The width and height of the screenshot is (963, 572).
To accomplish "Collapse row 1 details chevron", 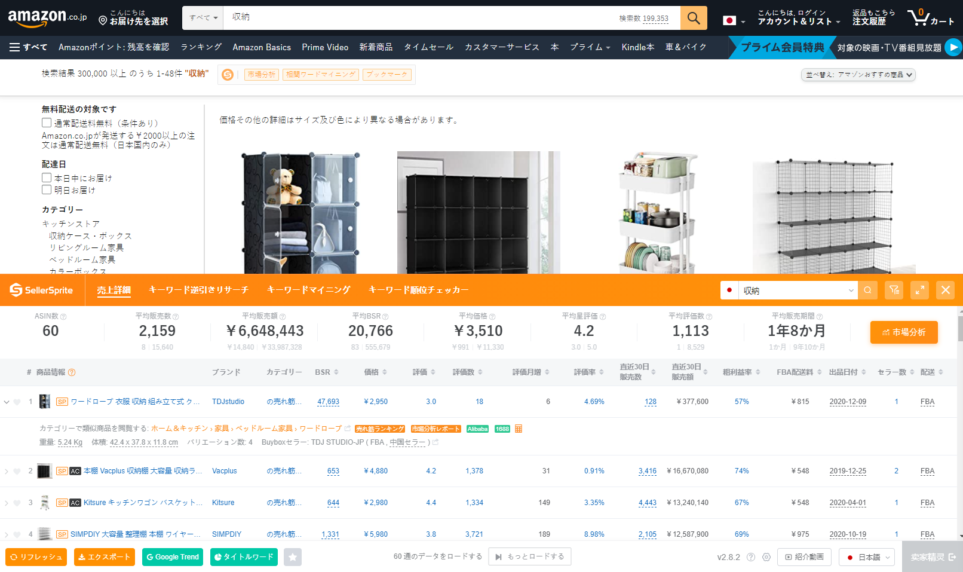I will click(x=7, y=402).
